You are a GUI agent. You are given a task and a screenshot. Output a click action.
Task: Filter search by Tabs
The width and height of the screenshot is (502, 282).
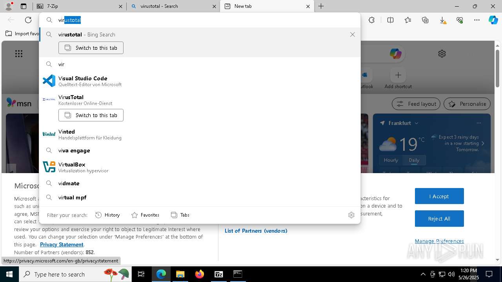[x=180, y=215]
